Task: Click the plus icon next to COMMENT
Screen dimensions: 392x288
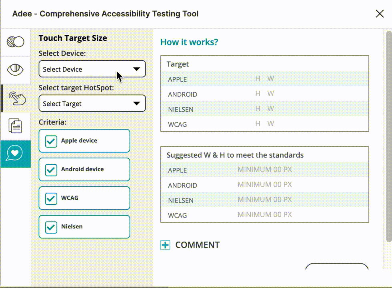Action: (165, 245)
